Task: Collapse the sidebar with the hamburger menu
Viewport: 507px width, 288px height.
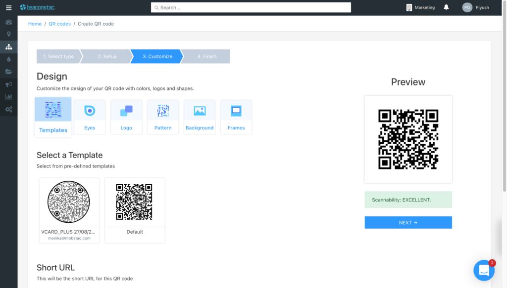Action: coord(8,7)
